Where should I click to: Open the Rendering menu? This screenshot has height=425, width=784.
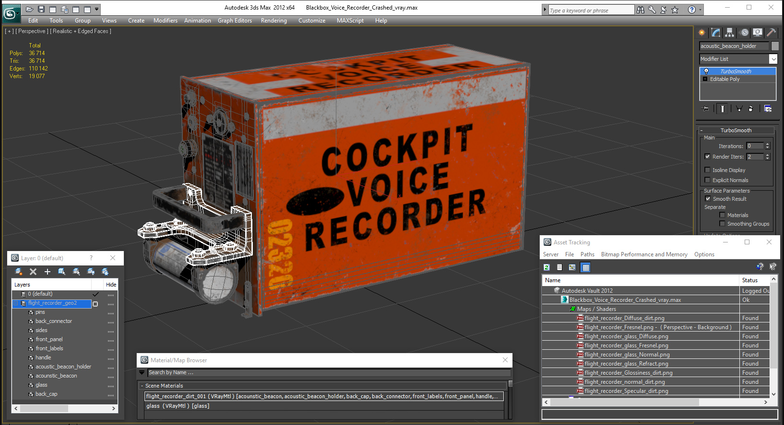273,21
